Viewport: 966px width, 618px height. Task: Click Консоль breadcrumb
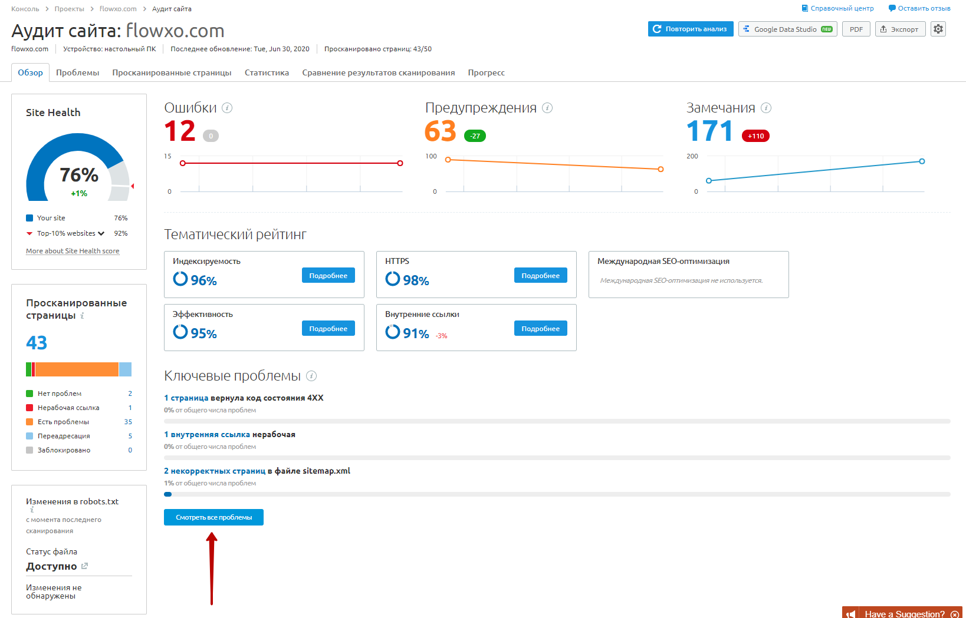click(x=25, y=9)
